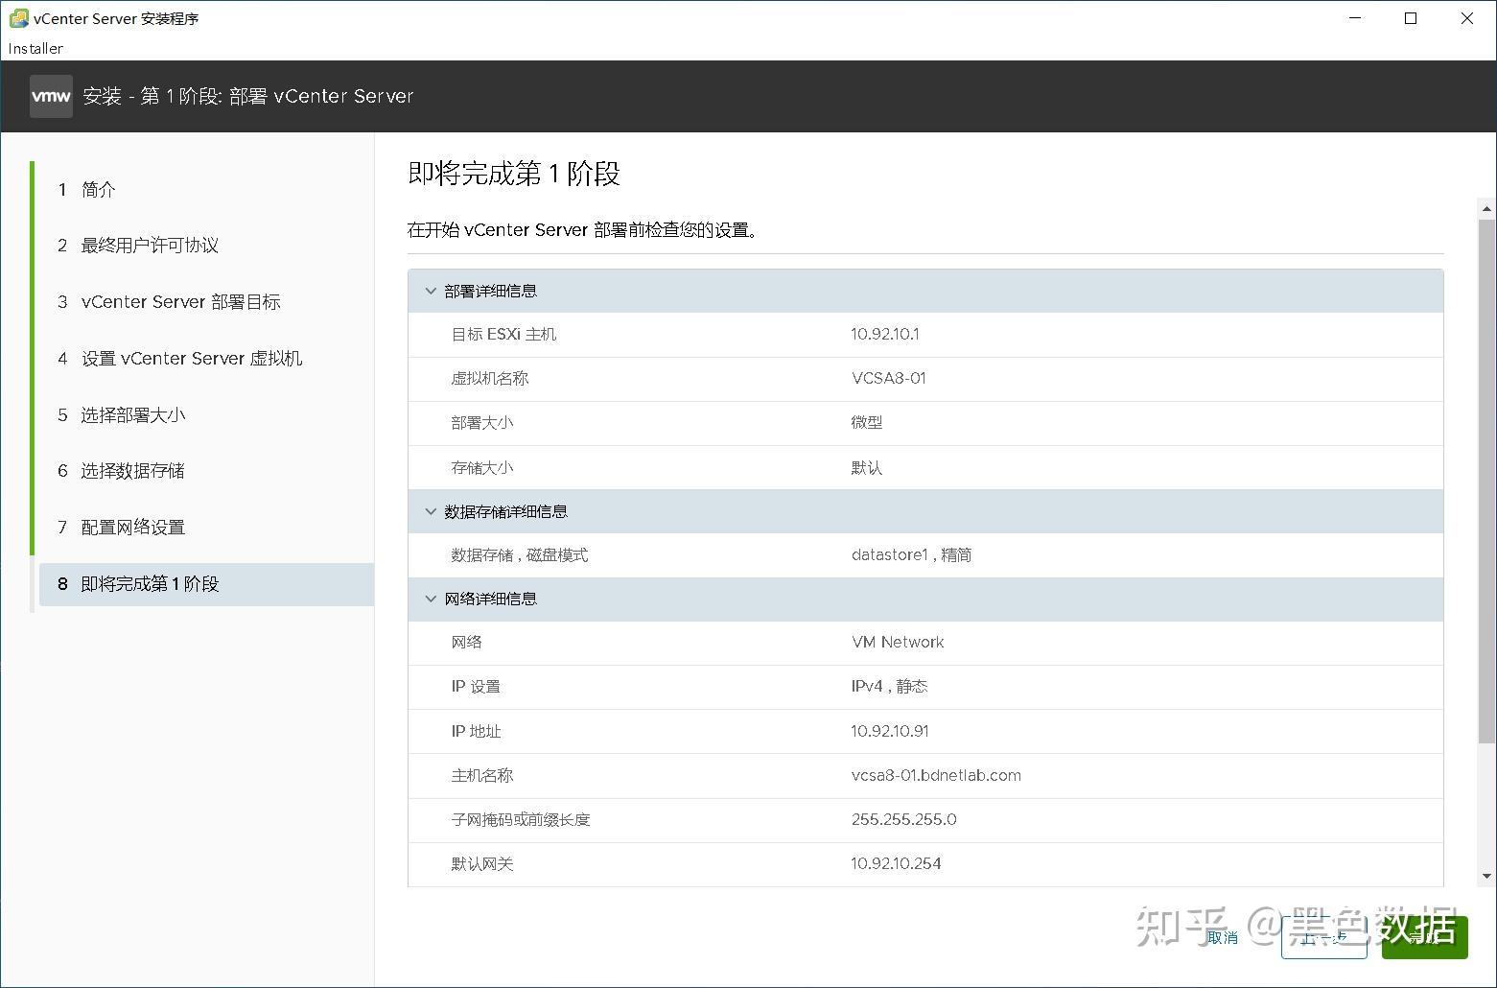Click the 上一步 back button
The height and width of the screenshot is (988, 1497).
(x=1324, y=937)
